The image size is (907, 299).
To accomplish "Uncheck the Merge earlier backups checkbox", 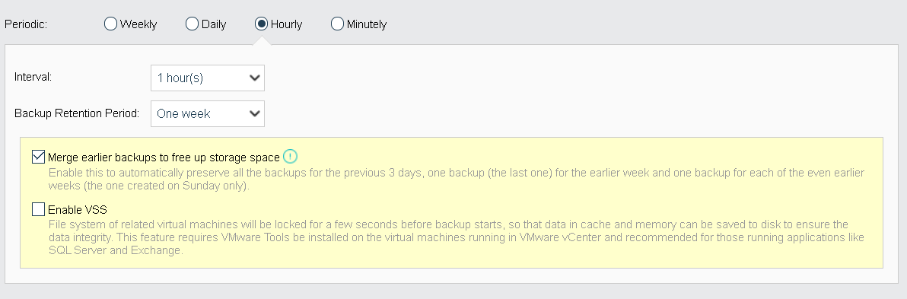I will tap(39, 157).
